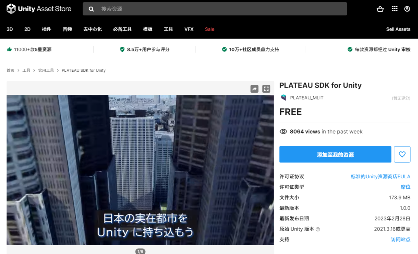
Task: Open the 模板 category menu
Action: pos(148,29)
